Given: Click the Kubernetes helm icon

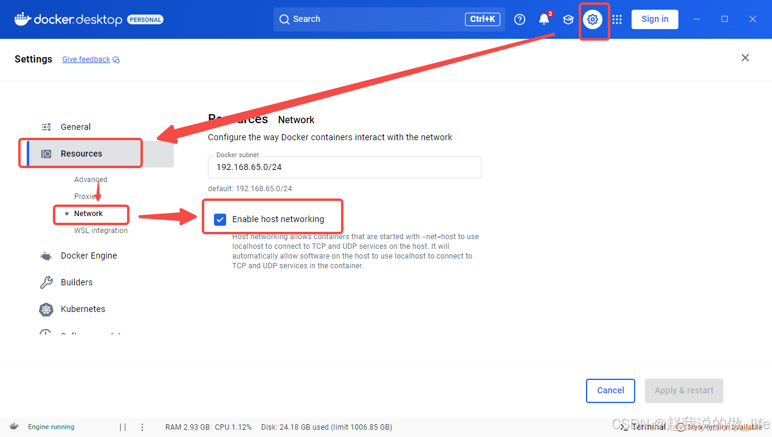Looking at the screenshot, I should pyautogui.click(x=46, y=309).
